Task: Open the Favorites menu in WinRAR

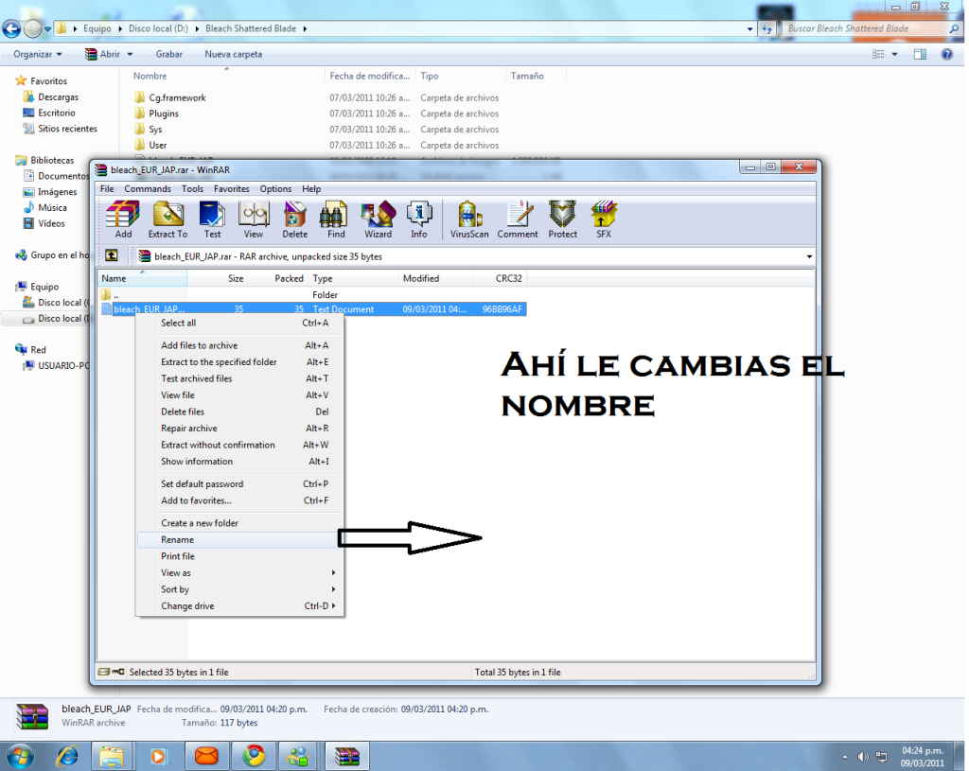Action: click(x=232, y=189)
